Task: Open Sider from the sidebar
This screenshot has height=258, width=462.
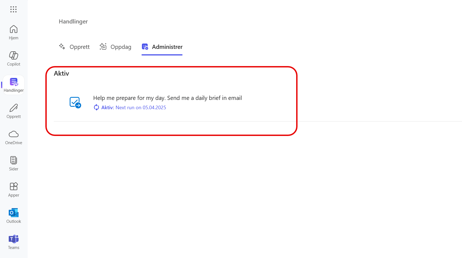Action: 13,163
